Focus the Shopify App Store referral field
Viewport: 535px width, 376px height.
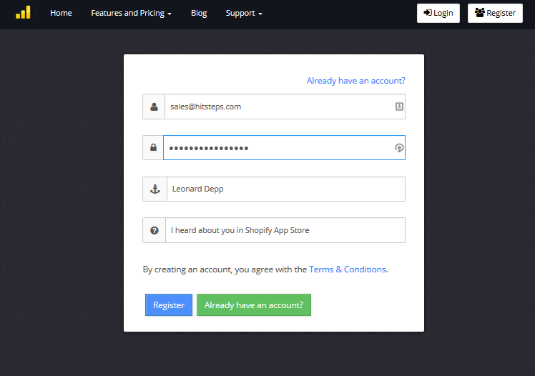[285, 230]
